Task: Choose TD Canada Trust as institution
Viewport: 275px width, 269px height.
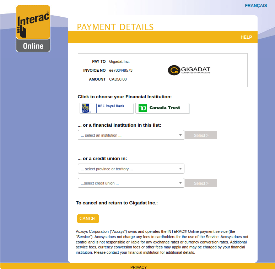Action: (162, 108)
